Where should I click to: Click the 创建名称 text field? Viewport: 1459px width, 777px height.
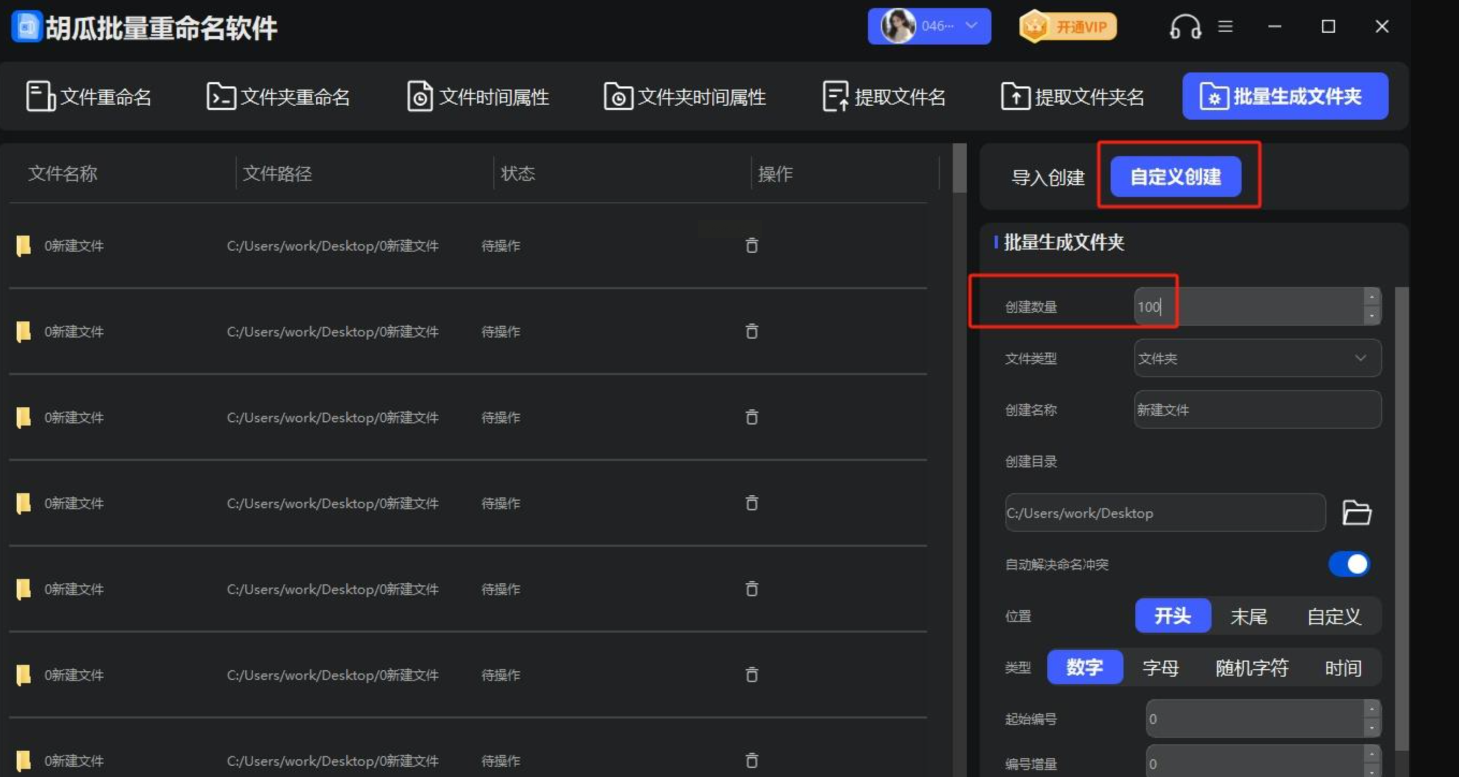coord(1257,410)
